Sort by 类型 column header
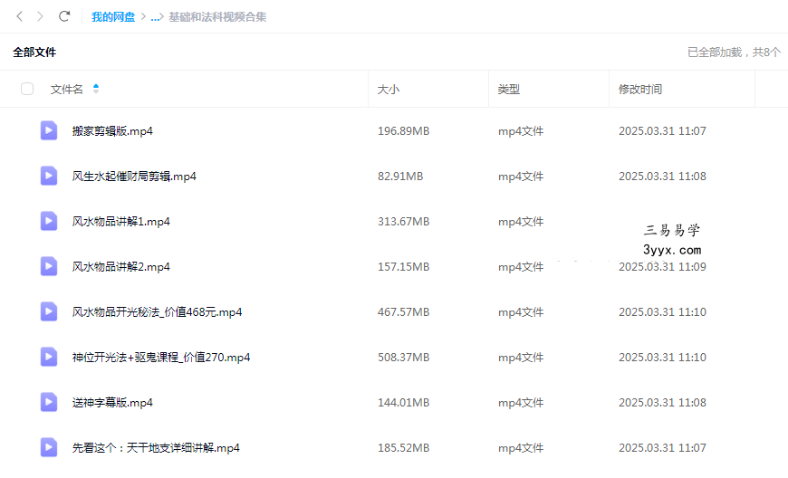The image size is (788, 478). (x=509, y=90)
